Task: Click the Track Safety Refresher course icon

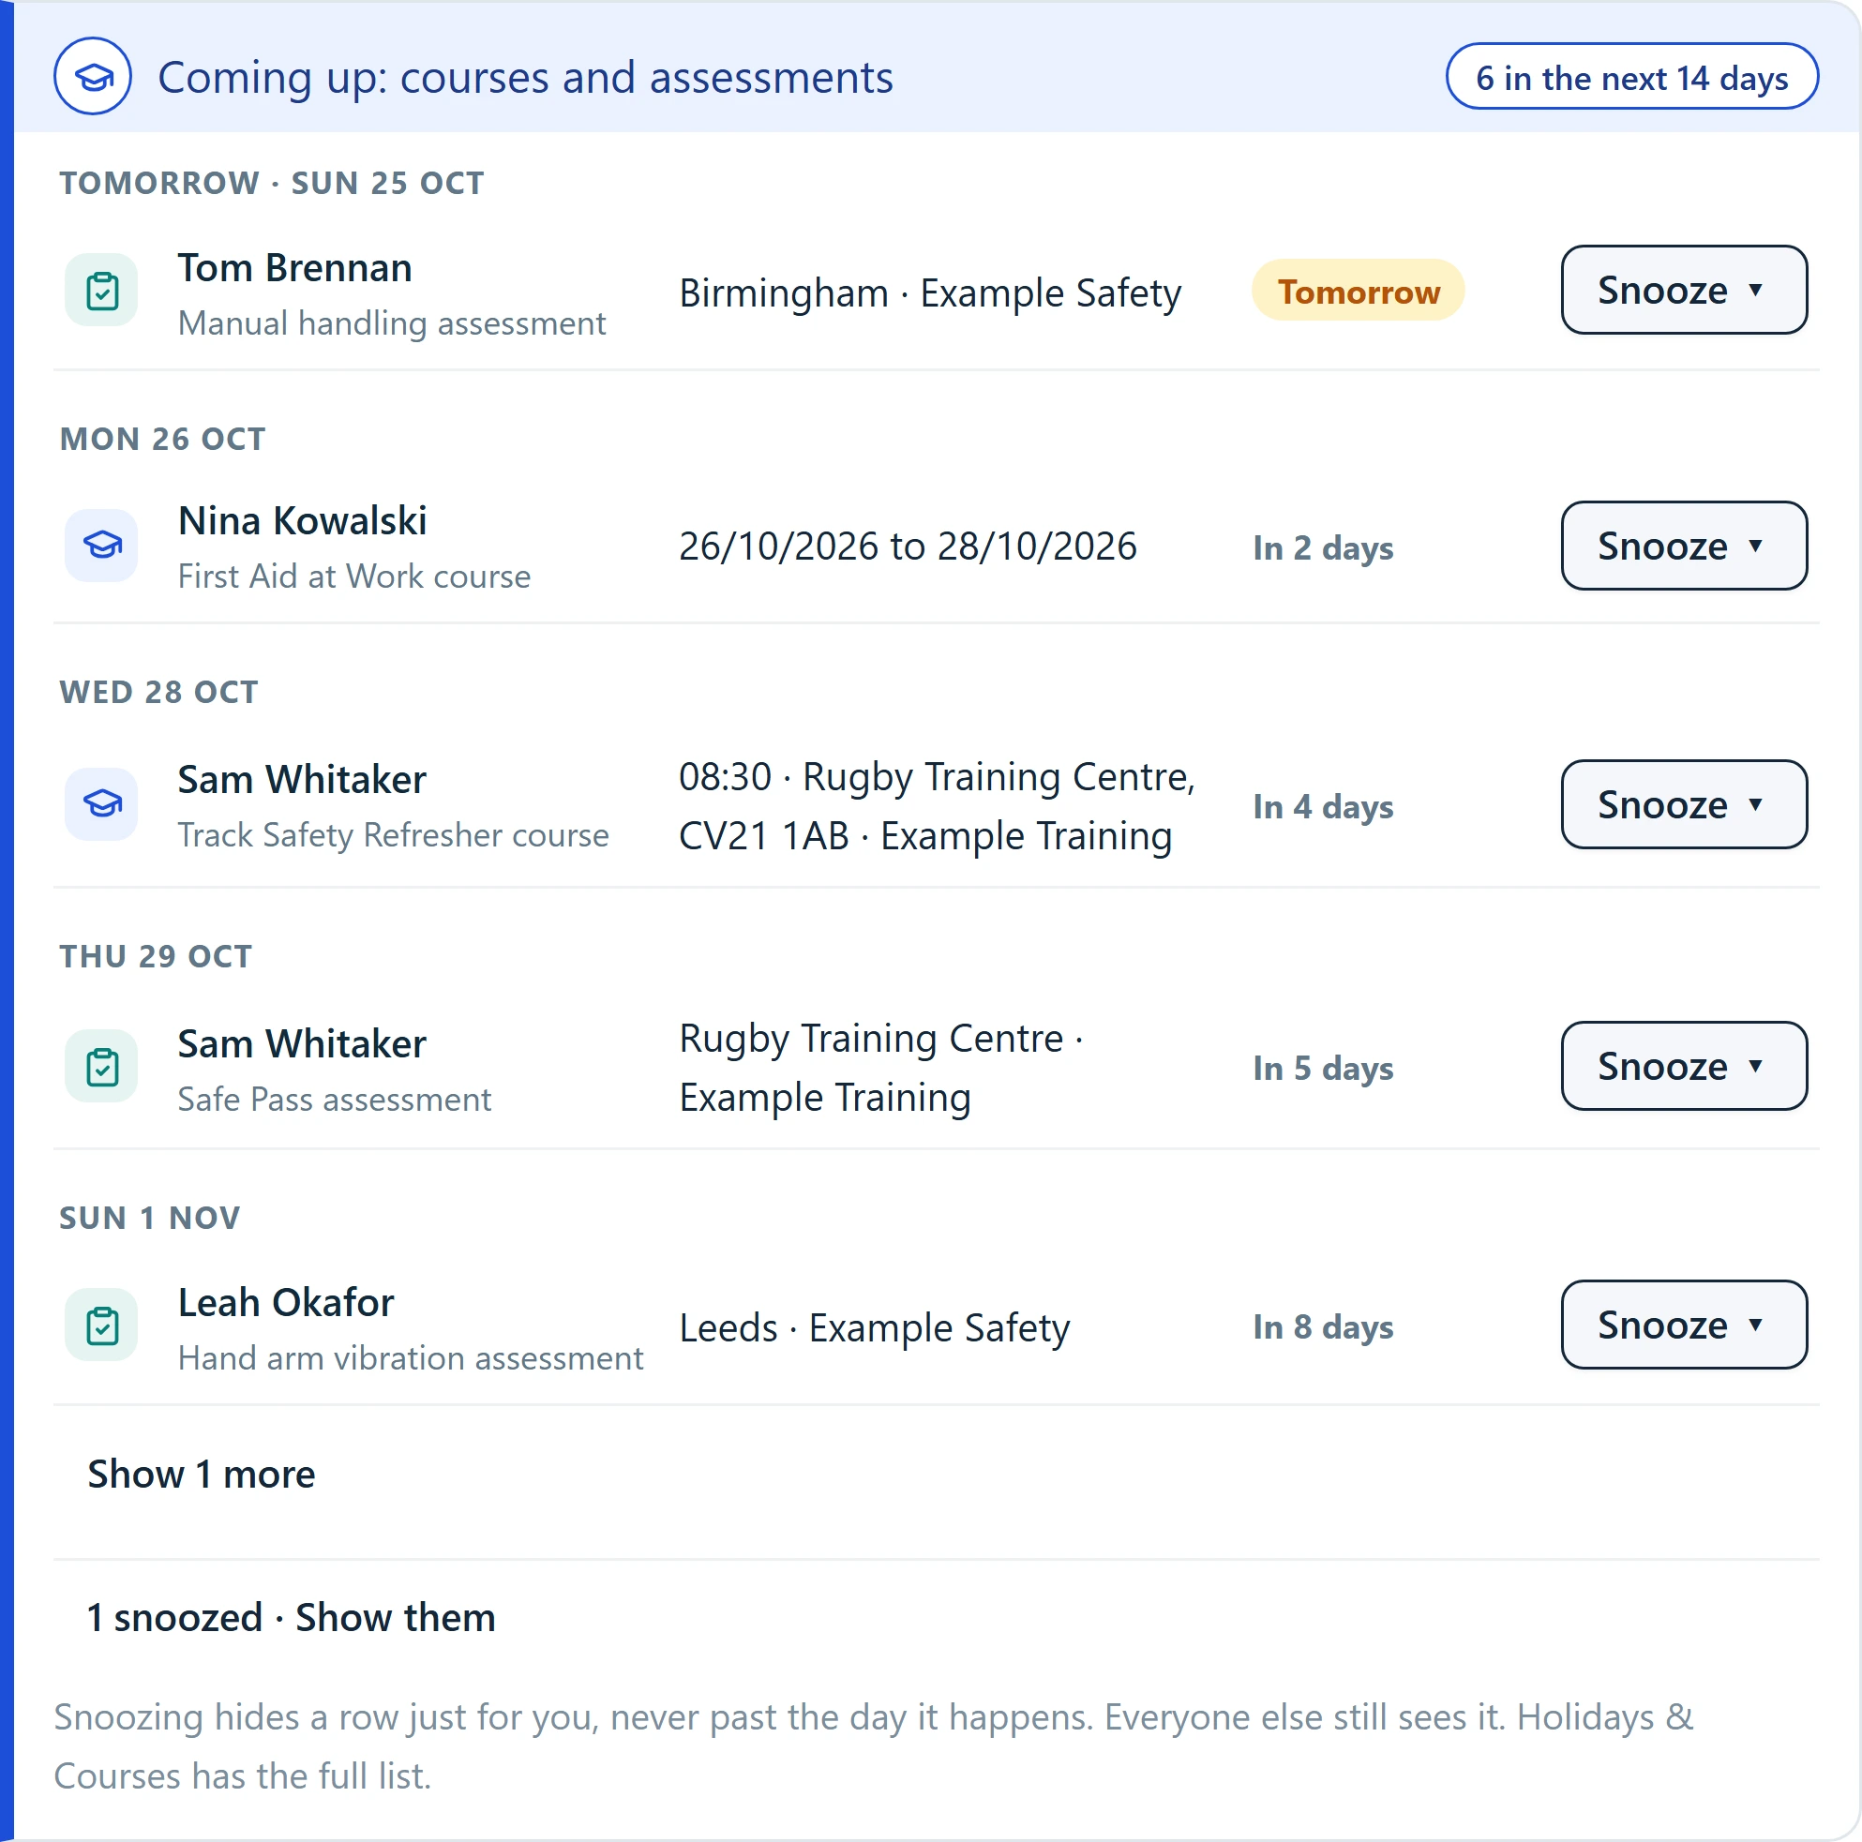Action: [x=101, y=803]
